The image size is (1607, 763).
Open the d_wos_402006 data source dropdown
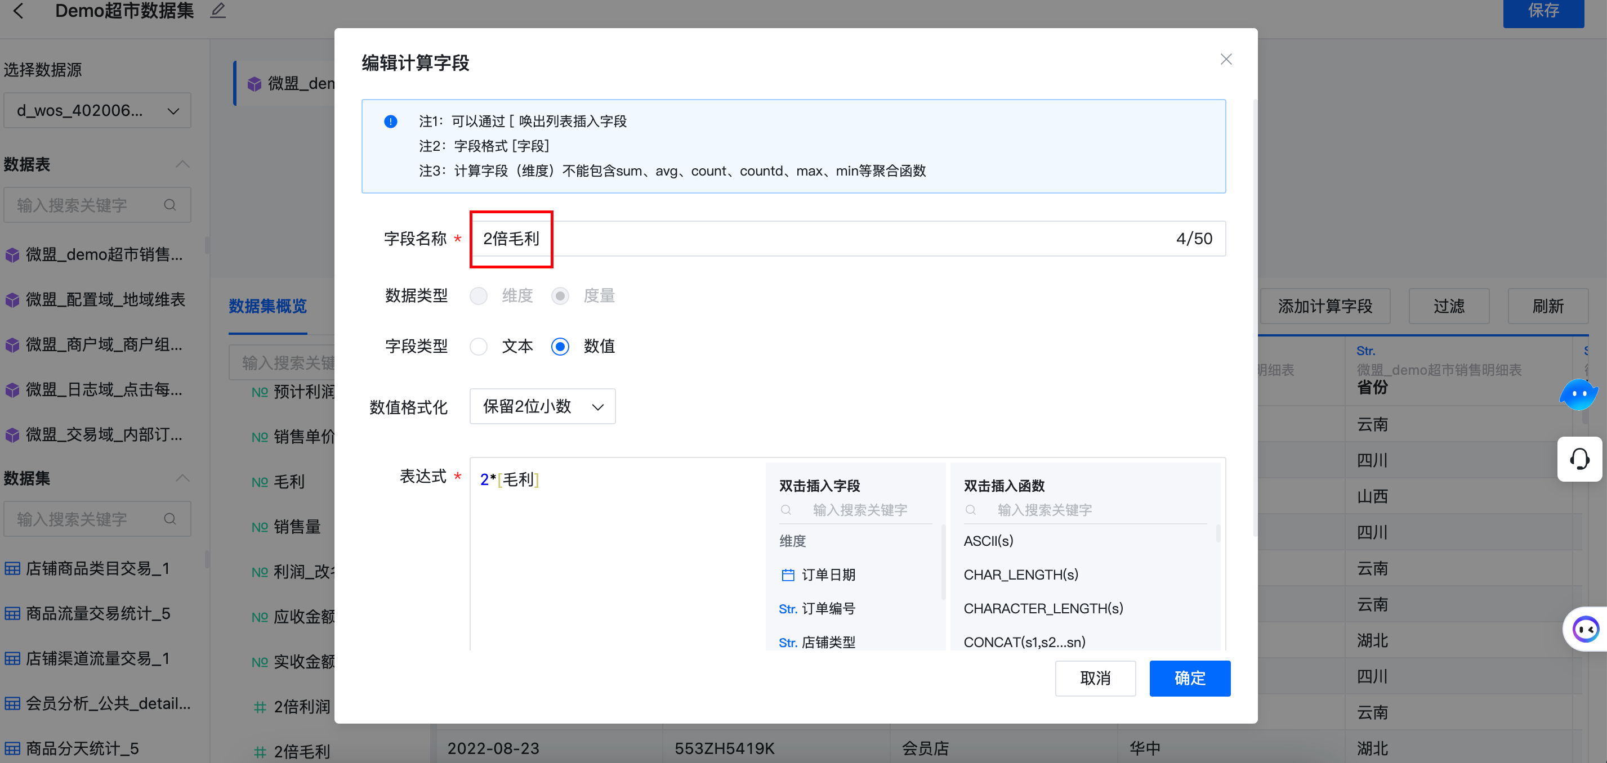[x=97, y=111]
